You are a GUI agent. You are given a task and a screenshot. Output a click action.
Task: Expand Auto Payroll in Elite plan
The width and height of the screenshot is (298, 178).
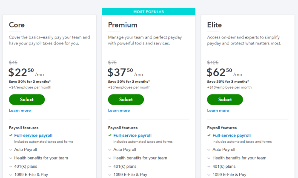tap(221, 150)
